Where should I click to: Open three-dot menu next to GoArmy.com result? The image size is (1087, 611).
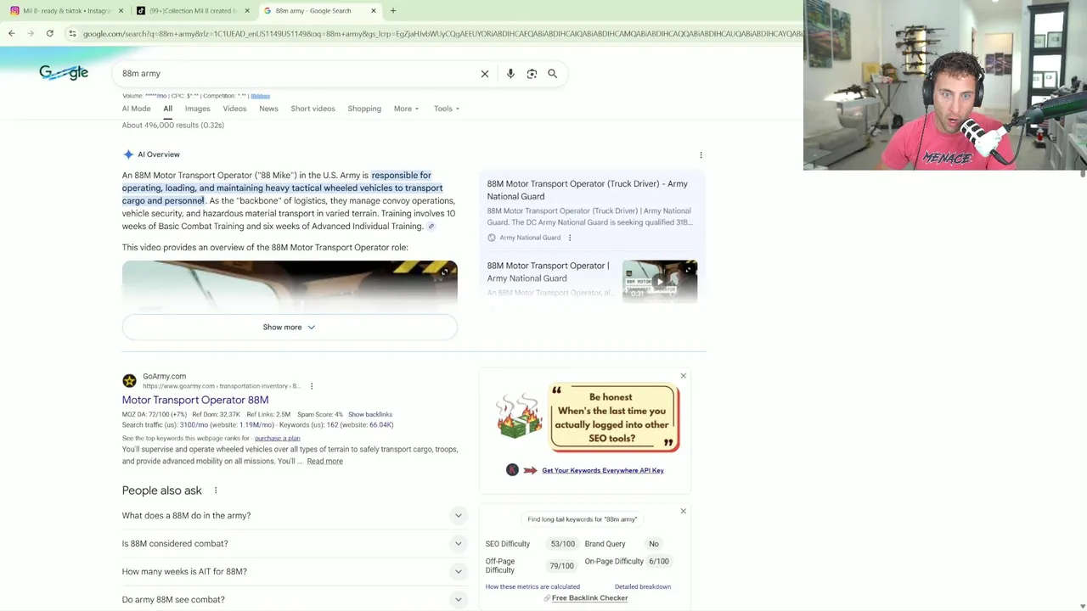point(312,386)
